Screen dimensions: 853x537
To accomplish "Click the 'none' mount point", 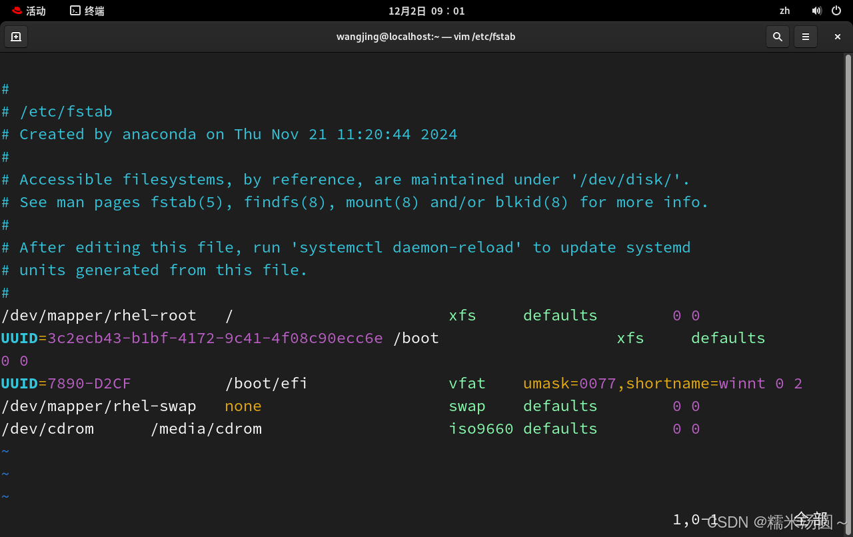I will point(243,406).
